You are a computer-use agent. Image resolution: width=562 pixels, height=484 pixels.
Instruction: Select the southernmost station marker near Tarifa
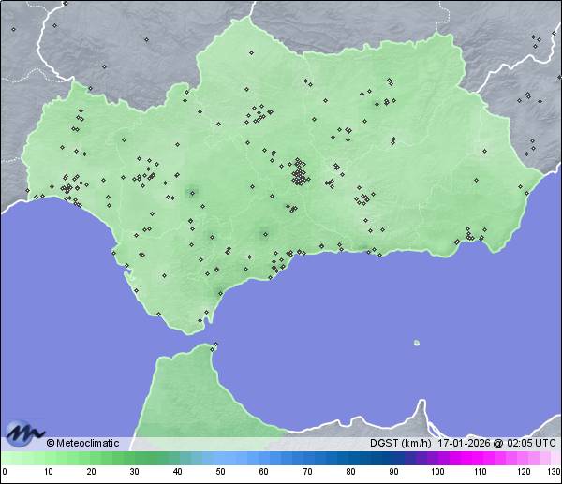(199, 321)
